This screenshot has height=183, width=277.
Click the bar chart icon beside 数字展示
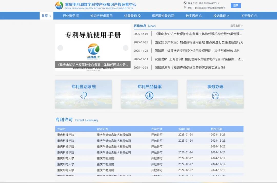pyautogui.click(x=201, y=16)
